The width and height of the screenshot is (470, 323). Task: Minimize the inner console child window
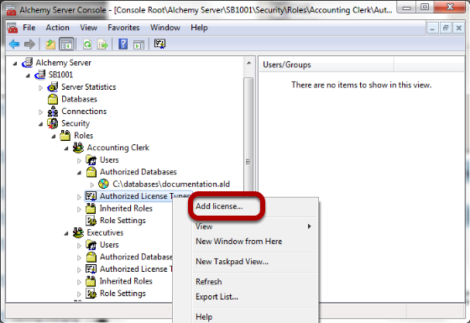[432, 29]
